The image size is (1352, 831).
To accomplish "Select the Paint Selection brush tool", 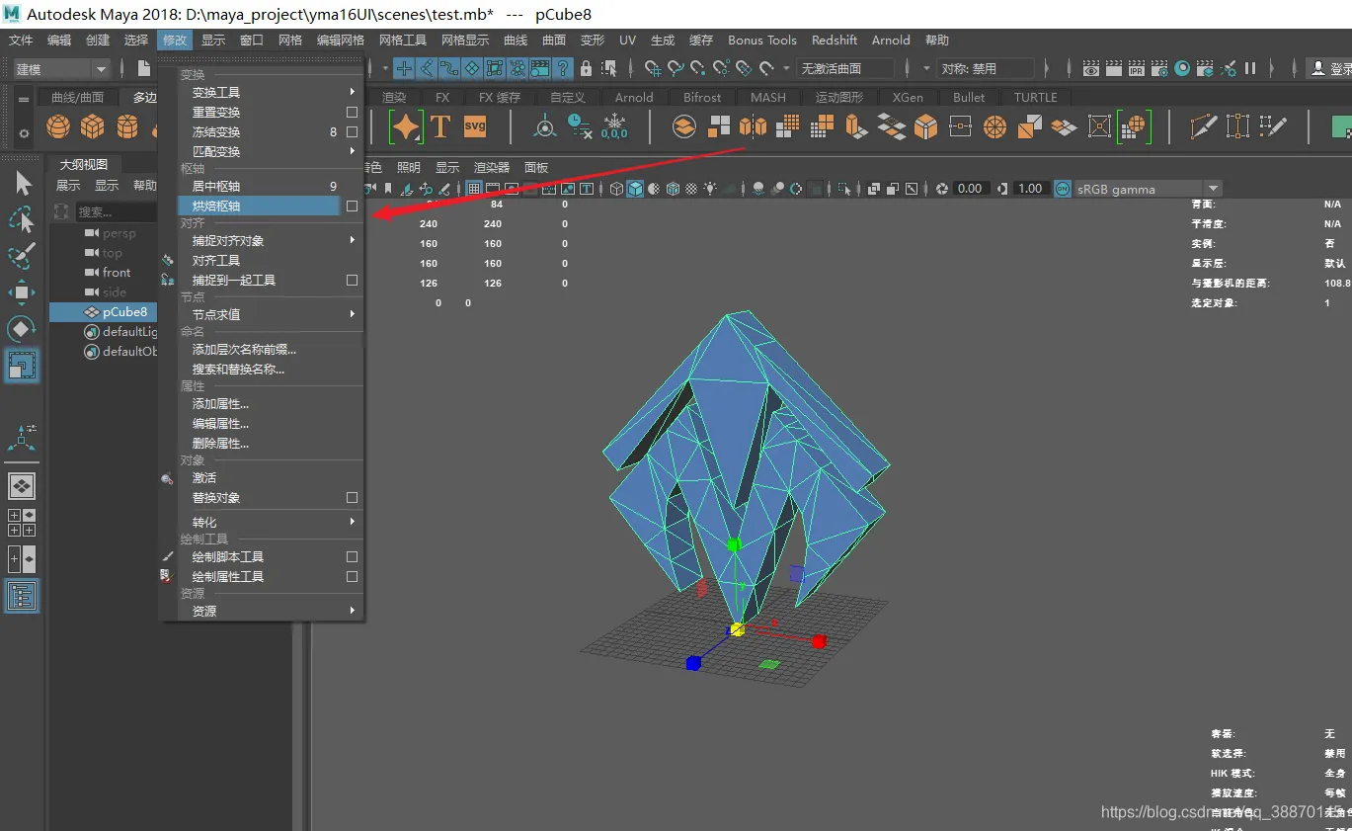I will pyautogui.click(x=22, y=254).
